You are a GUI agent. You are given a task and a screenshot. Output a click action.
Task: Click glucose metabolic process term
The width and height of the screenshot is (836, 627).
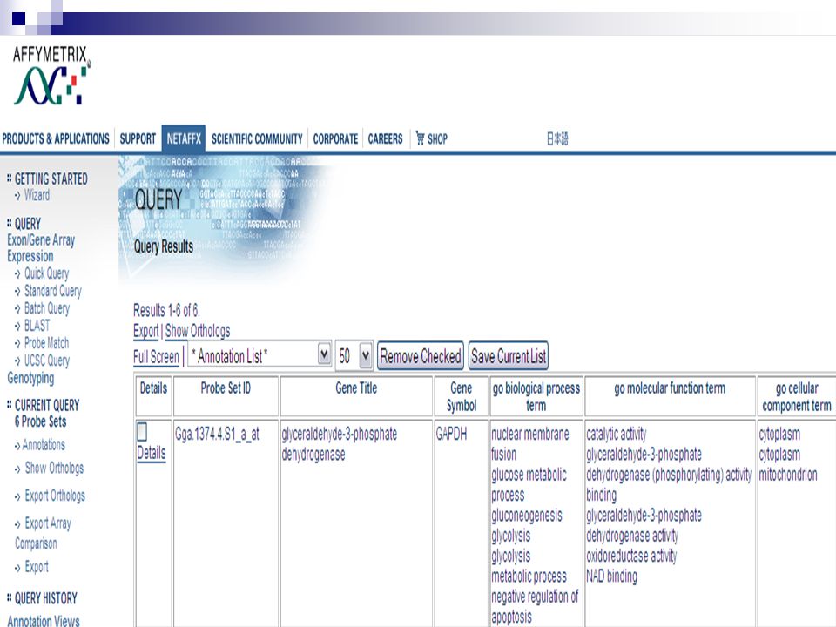click(x=529, y=485)
